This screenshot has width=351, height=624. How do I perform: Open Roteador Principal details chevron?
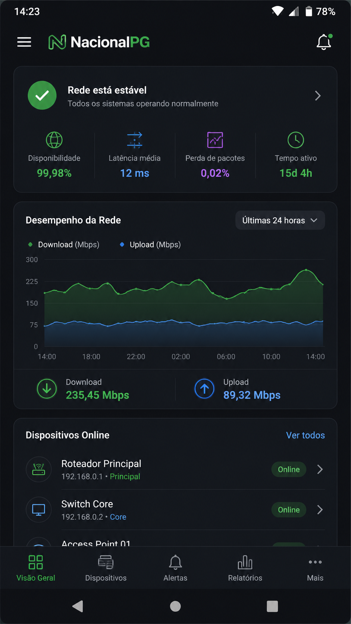click(x=320, y=469)
